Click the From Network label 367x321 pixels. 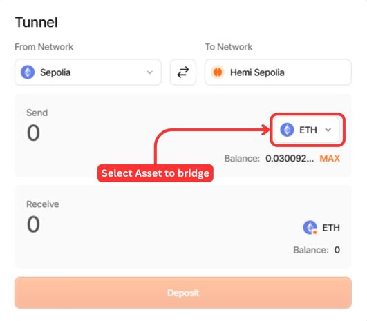(x=44, y=47)
